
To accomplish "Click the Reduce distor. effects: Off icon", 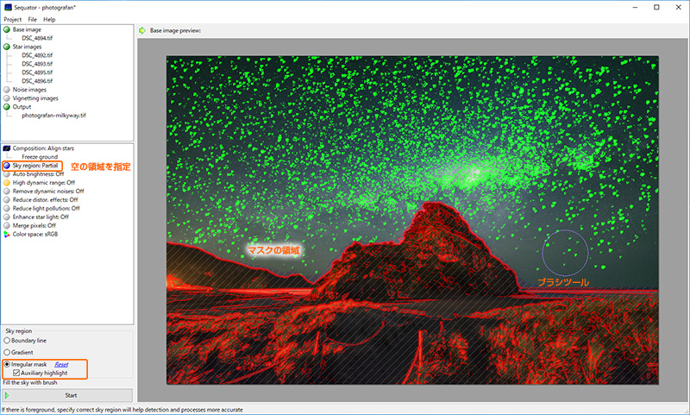I will (7, 200).
